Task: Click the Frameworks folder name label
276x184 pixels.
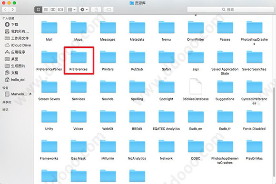Action: 49,158
